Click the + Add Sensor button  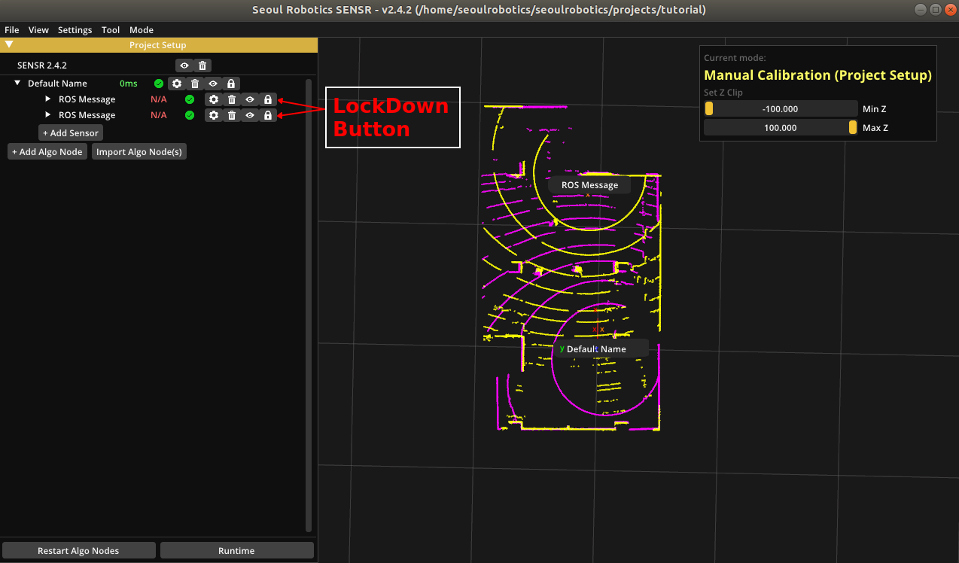coord(71,132)
